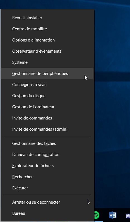Run Invite de commandes (admin)
130x222 pixels.
coord(47,129)
